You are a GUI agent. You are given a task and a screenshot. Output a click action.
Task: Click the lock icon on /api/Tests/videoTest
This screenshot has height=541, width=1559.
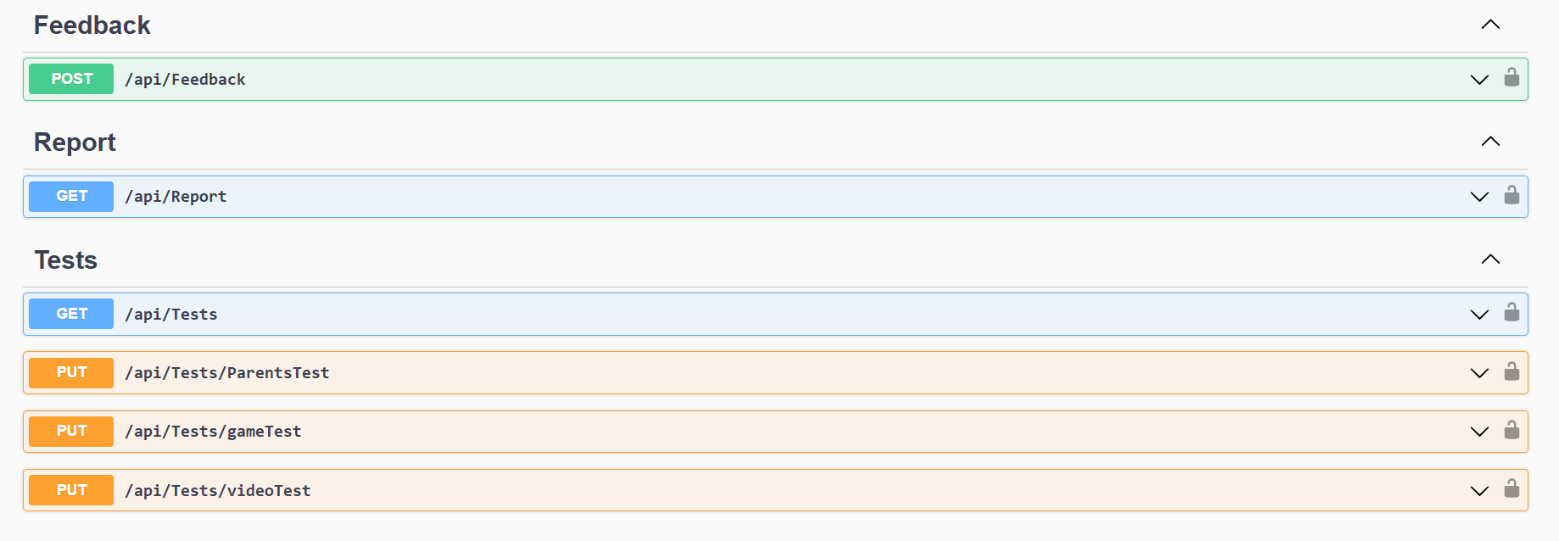pyautogui.click(x=1512, y=489)
